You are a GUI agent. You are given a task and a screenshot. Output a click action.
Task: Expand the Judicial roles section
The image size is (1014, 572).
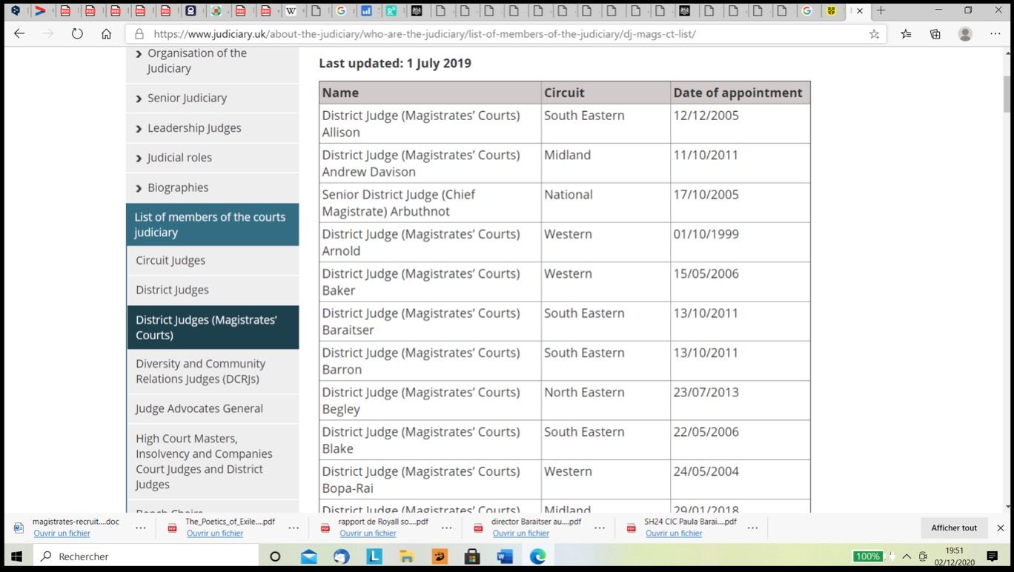(x=213, y=157)
